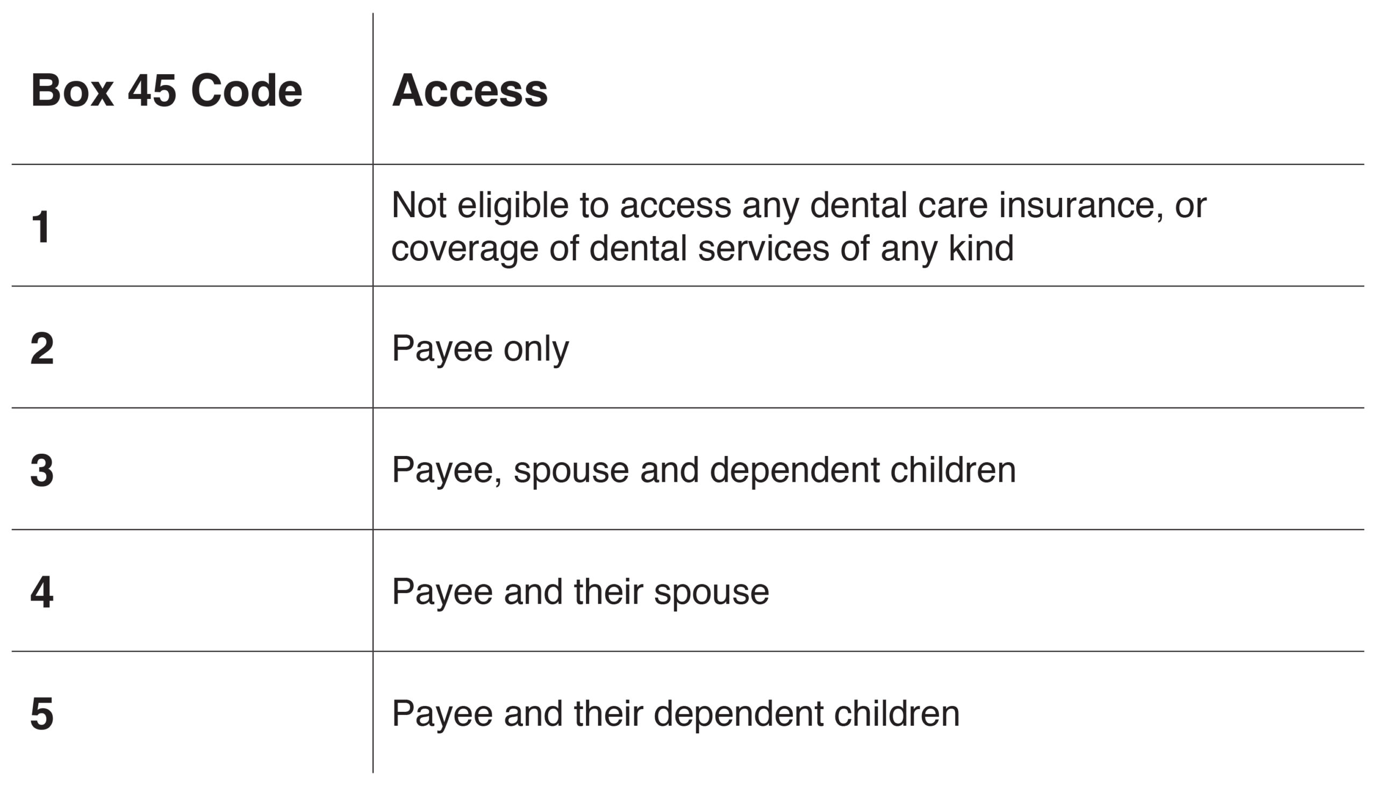Screen dimensions: 1376x786
Task: Click the "Box 45 Code" column header
Action: tap(166, 90)
